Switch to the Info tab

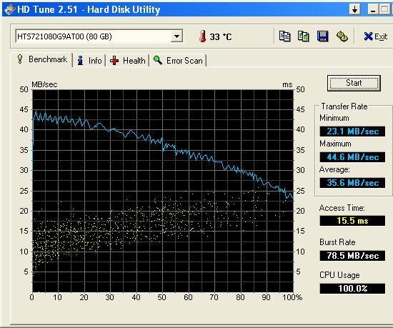(x=89, y=61)
